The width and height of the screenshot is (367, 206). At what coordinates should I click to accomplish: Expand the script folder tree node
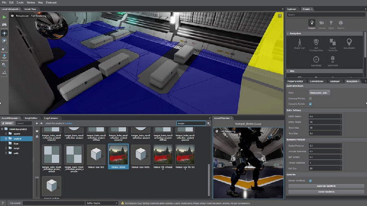coord(6,148)
